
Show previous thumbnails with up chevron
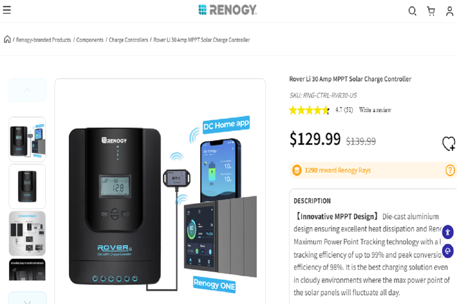(27, 90)
